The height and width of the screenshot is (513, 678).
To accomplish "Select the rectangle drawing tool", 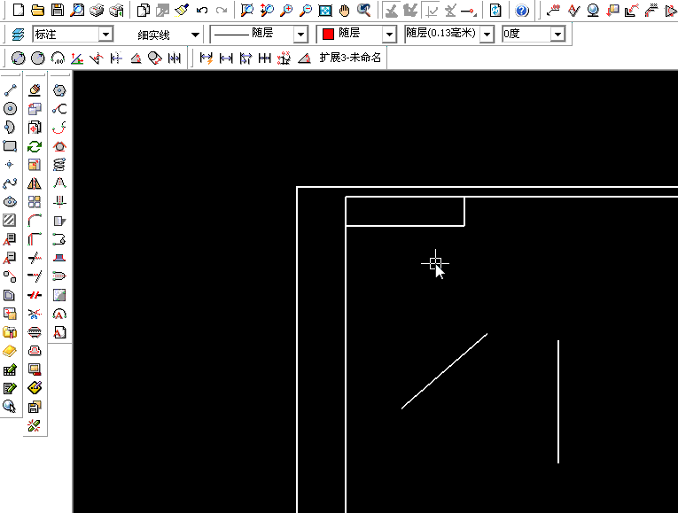I will tap(10, 145).
